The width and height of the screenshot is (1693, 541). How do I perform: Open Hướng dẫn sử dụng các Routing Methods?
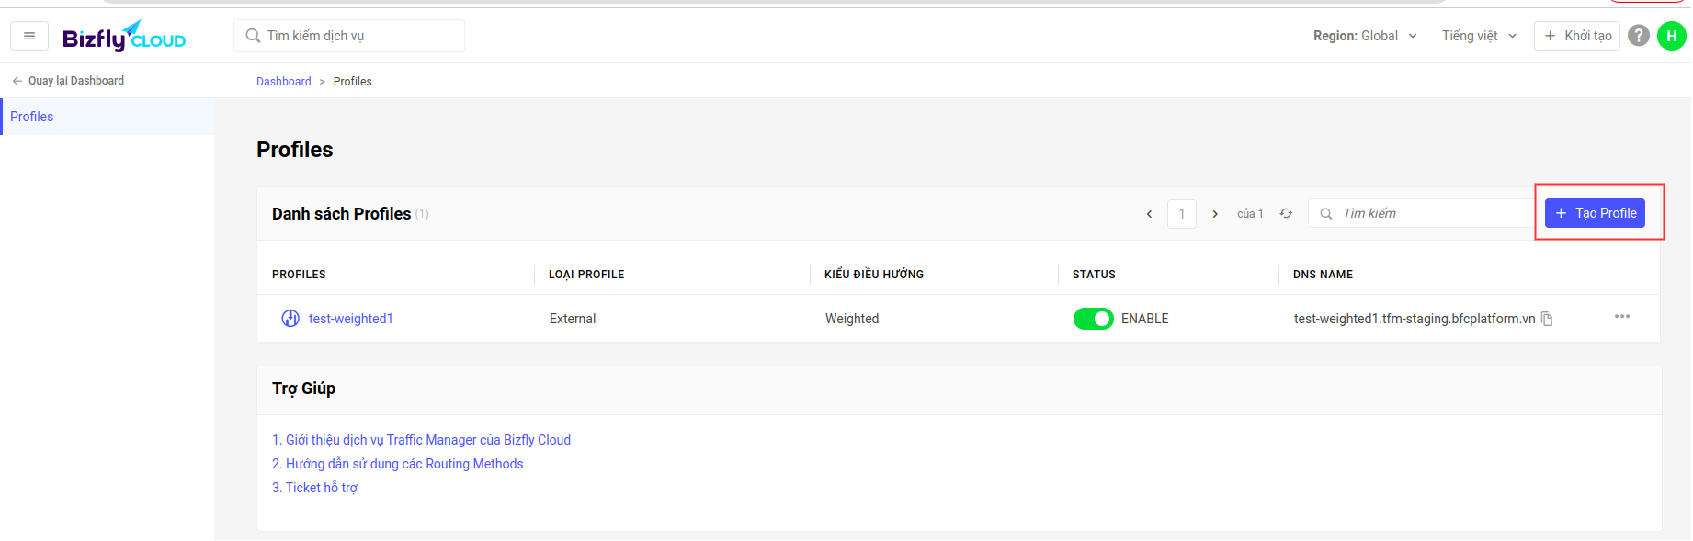[x=397, y=464]
